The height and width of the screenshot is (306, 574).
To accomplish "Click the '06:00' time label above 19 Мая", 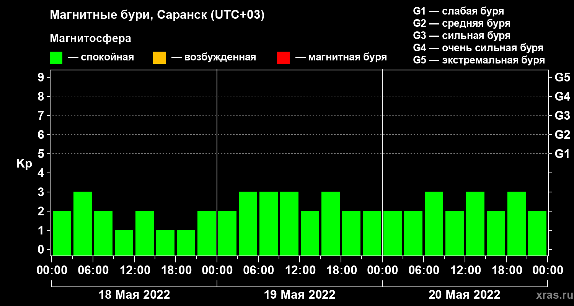I will (x=258, y=270).
